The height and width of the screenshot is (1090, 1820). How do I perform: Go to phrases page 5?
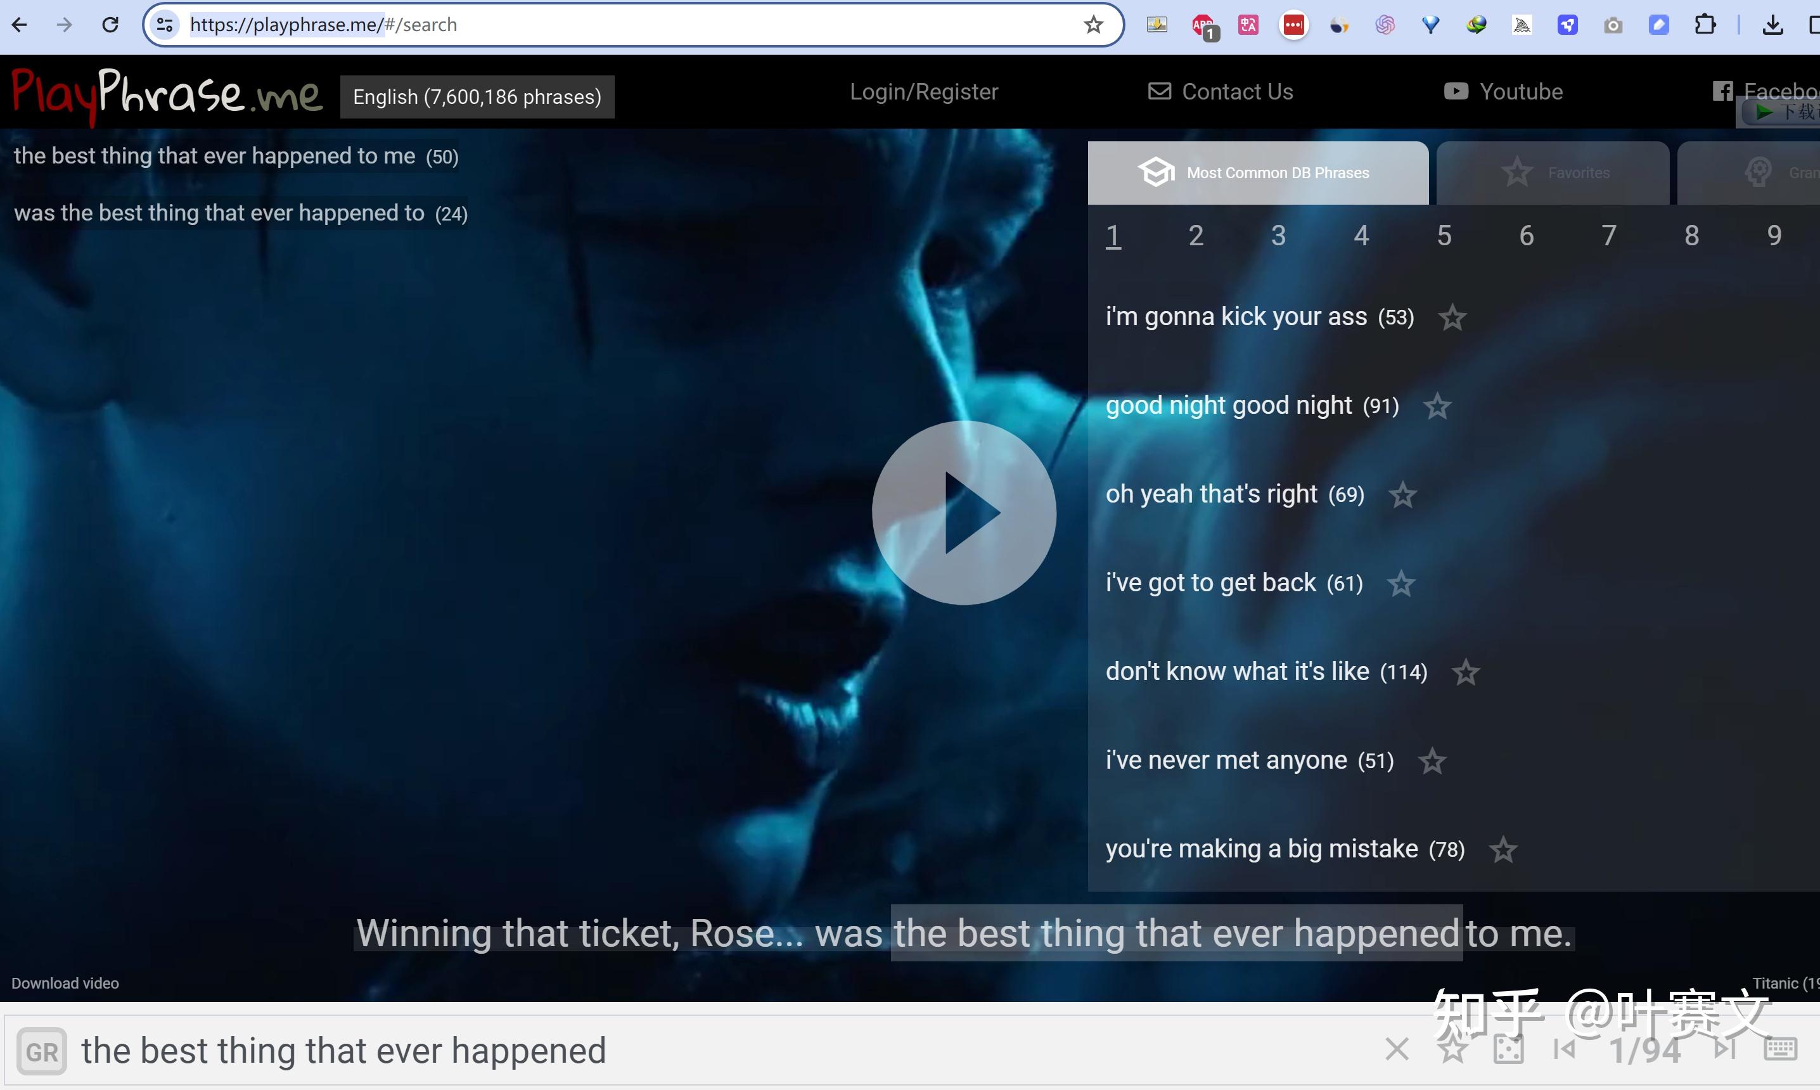pyautogui.click(x=1444, y=236)
